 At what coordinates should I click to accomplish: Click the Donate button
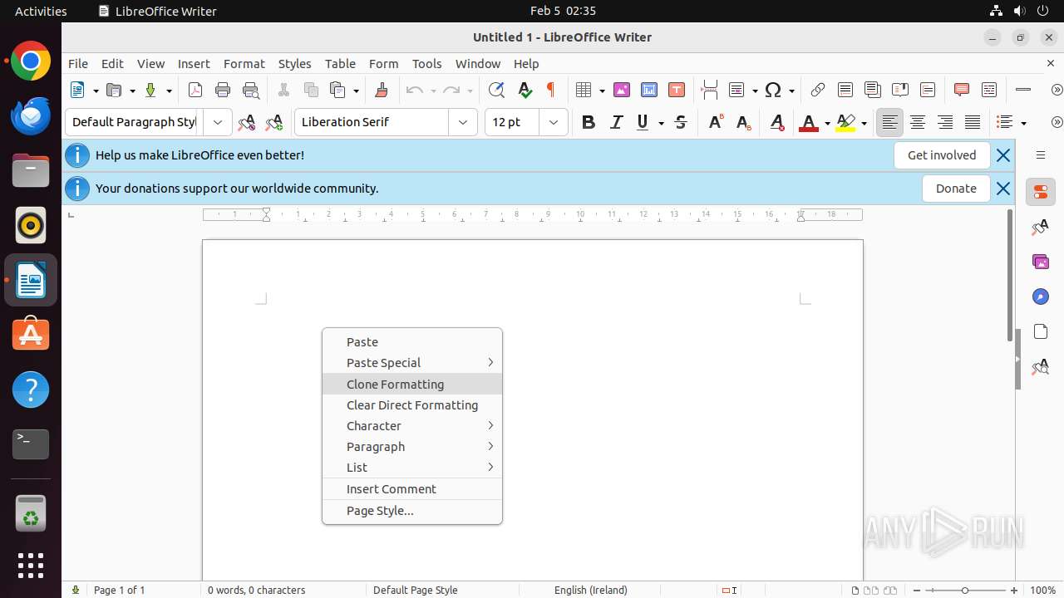[956, 189]
